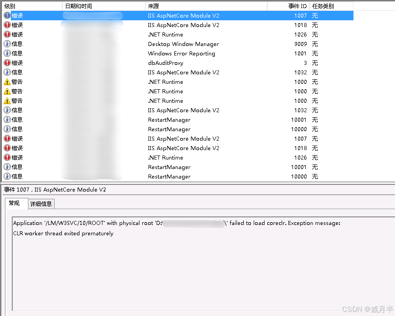Image resolution: width=395 pixels, height=316 pixels.
Task: Click '事件 1007 , IIS AspNetCore Module V2' heading
Action: (55, 190)
